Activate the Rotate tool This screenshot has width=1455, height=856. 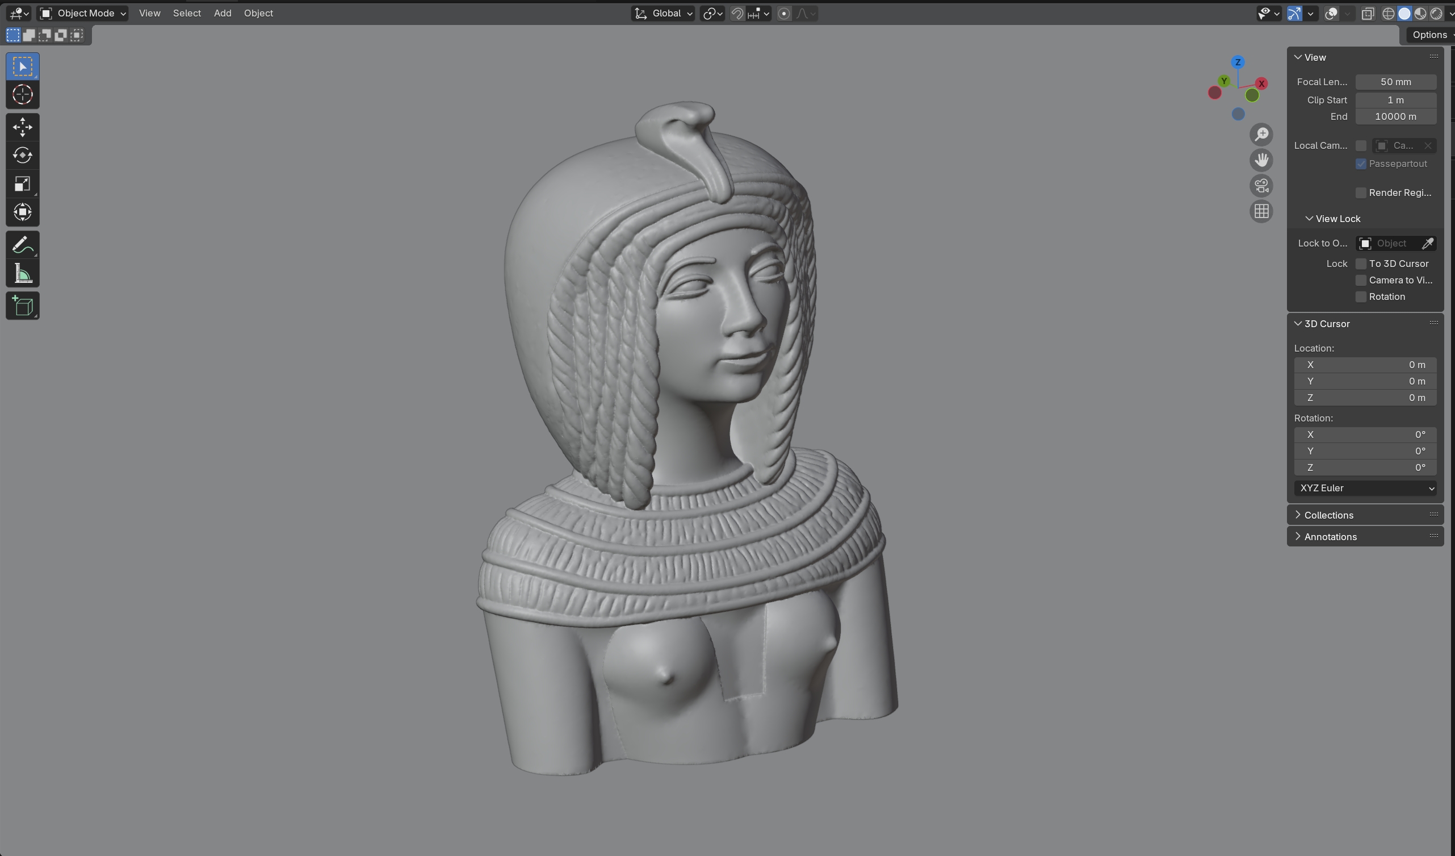(23, 156)
